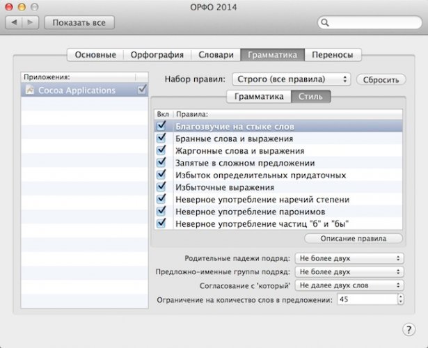Screen dimensions: 428x348
Task: Go back with the left arrow button
Action: [14, 22]
